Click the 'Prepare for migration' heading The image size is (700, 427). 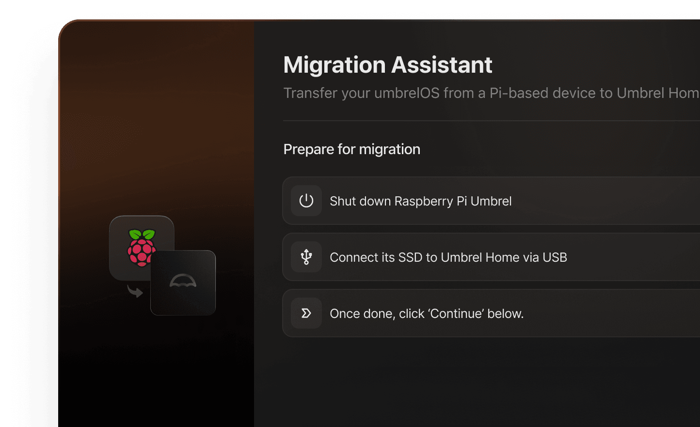(352, 149)
